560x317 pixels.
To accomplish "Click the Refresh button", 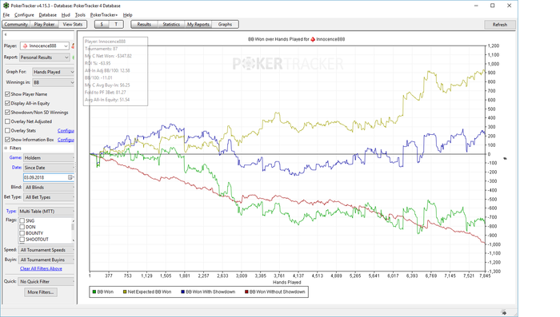I will click(500, 25).
